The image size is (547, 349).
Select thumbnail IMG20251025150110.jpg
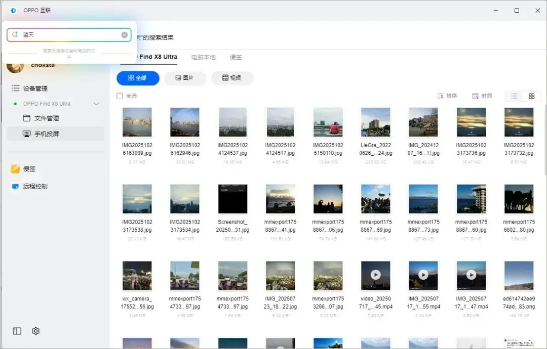point(328,122)
